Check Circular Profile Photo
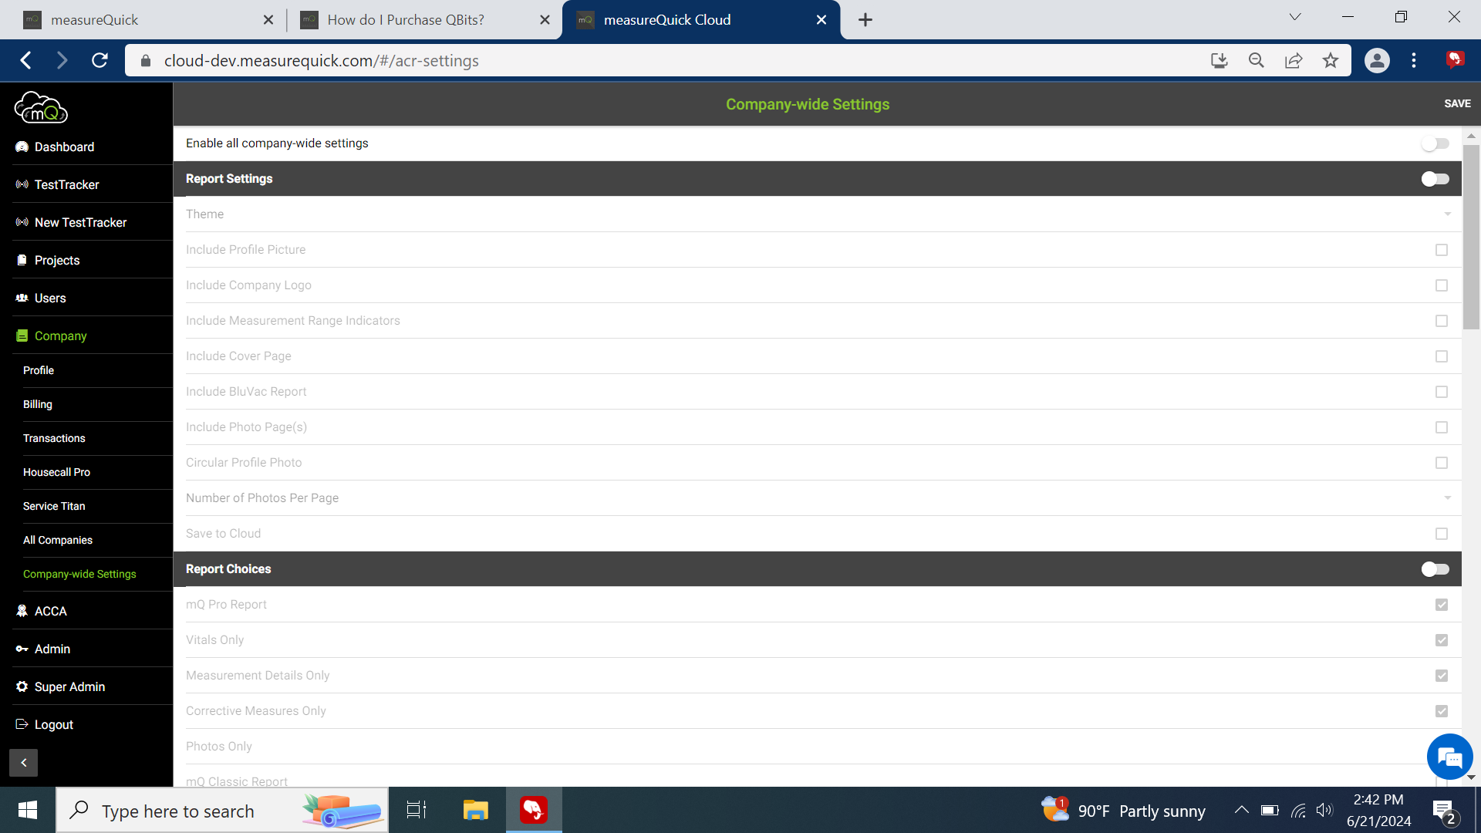Screen dimensions: 1481x833 pyautogui.click(x=1442, y=463)
